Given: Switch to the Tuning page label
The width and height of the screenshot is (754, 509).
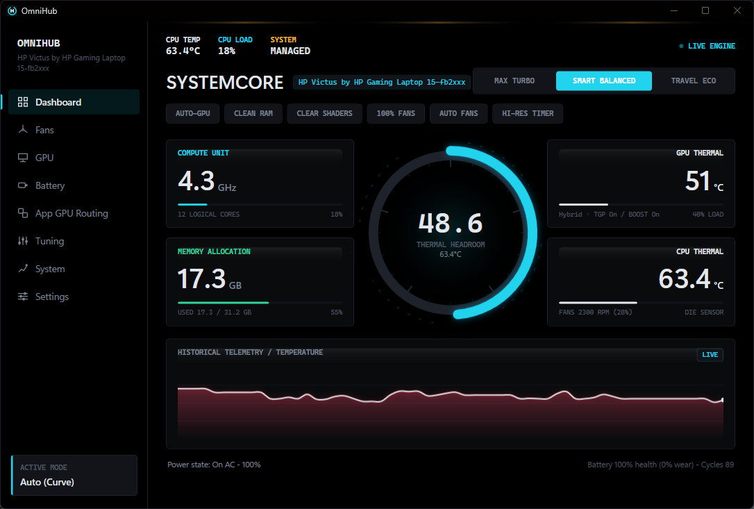Looking at the screenshot, I should point(49,241).
